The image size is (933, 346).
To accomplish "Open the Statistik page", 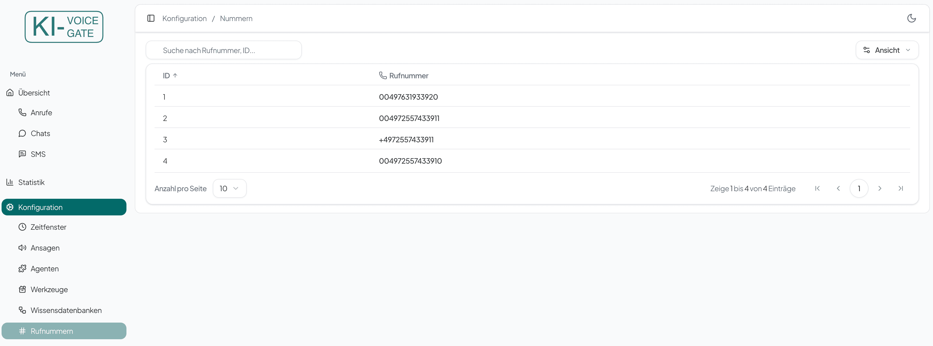I will click(x=31, y=182).
